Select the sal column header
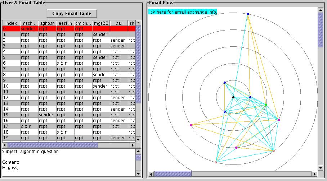Viewport: 327px width, 181px height. click(119, 23)
